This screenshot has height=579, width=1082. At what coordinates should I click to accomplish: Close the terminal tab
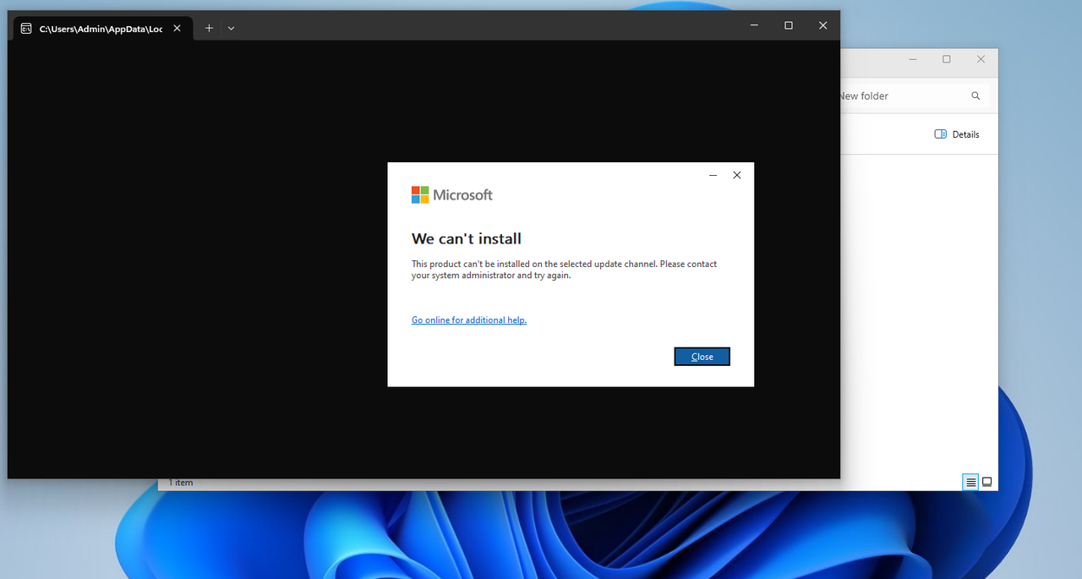point(177,28)
